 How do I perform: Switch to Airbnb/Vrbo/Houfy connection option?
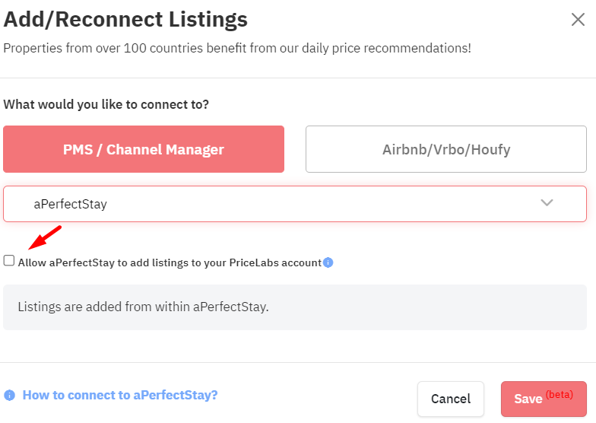pyautogui.click(x=445, y=149)
